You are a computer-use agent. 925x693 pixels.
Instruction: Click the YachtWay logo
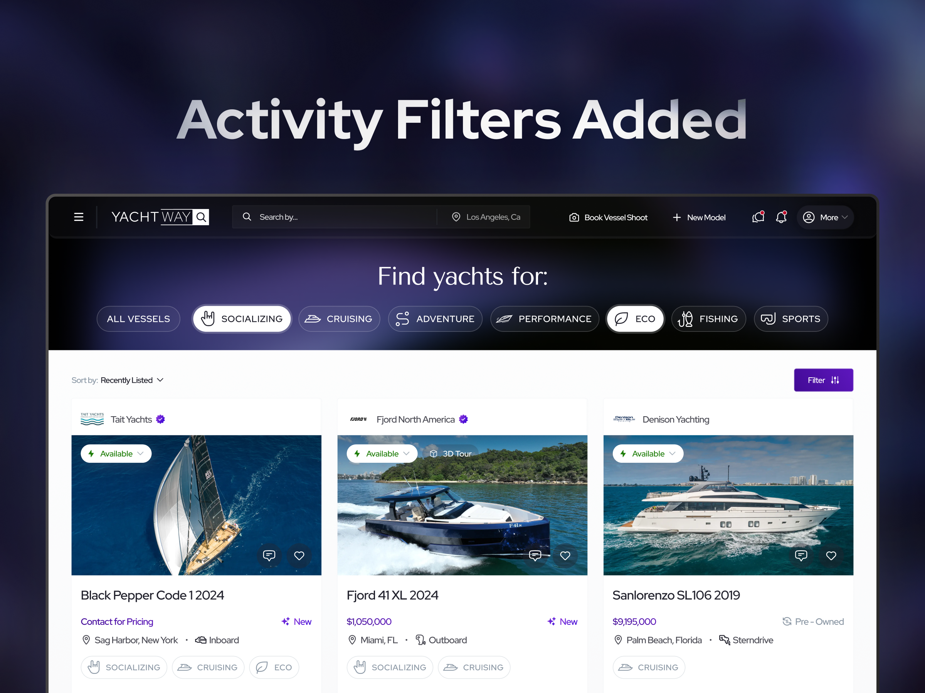click(160, 217)
